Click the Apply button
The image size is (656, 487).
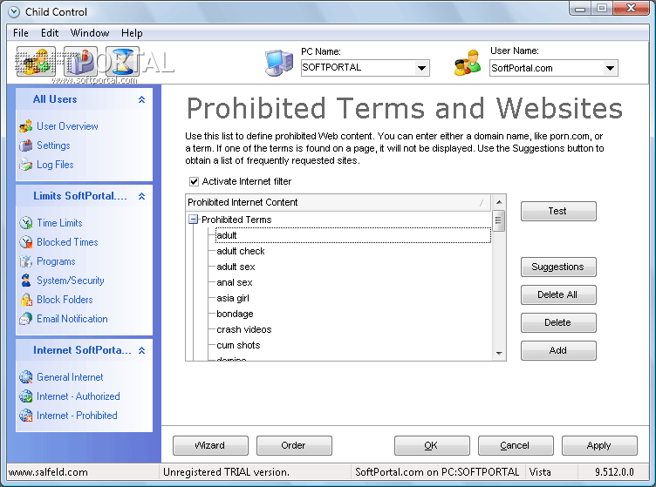[599, 446]
